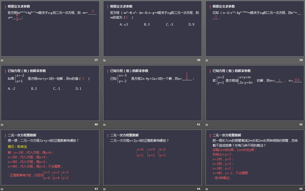
Task: Click the animation star icon under slide 42
Action: 207,125
